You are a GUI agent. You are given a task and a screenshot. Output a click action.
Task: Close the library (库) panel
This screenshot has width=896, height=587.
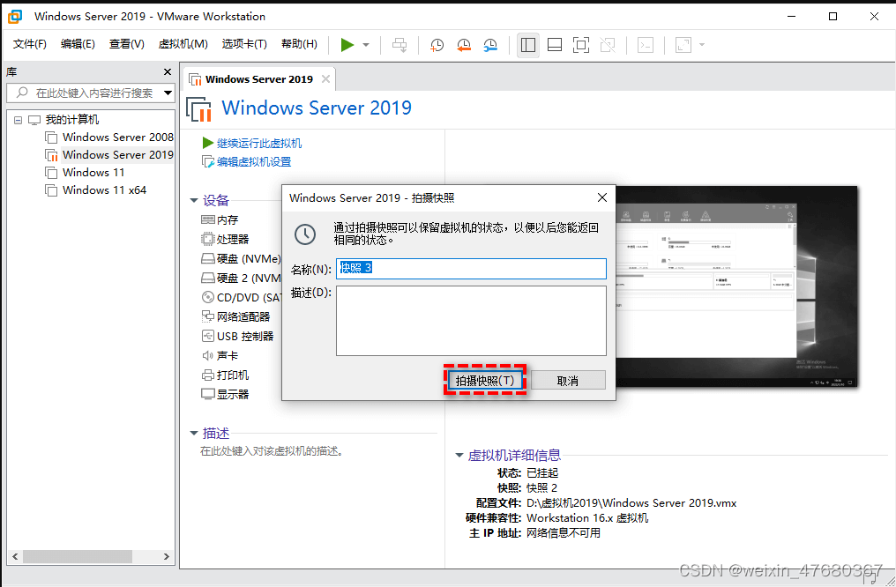(x=167, y=72)
